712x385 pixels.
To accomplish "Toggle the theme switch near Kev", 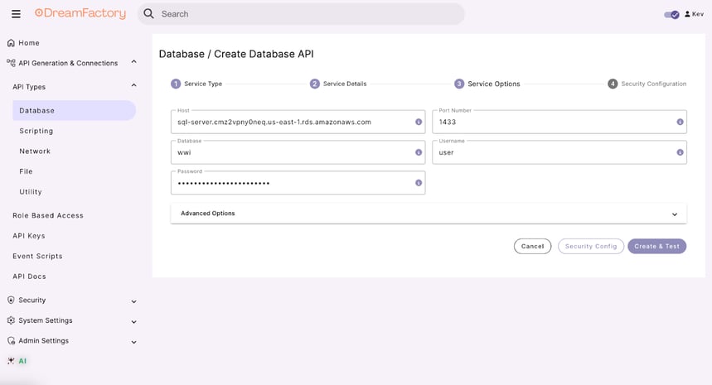I will pos(671,15).
